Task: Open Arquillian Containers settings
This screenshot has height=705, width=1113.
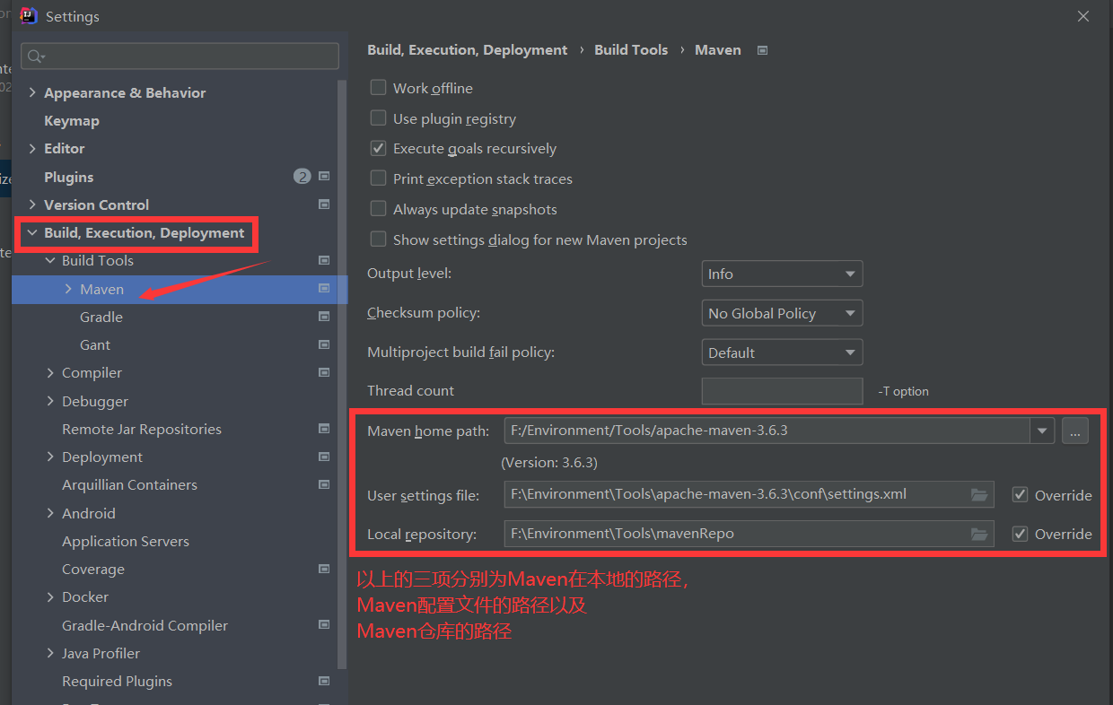Action: (x=129, y=484)
